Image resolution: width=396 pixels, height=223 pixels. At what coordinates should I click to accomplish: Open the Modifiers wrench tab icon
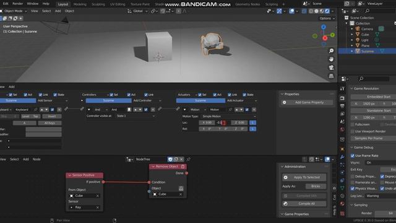(x=342, y=157)
